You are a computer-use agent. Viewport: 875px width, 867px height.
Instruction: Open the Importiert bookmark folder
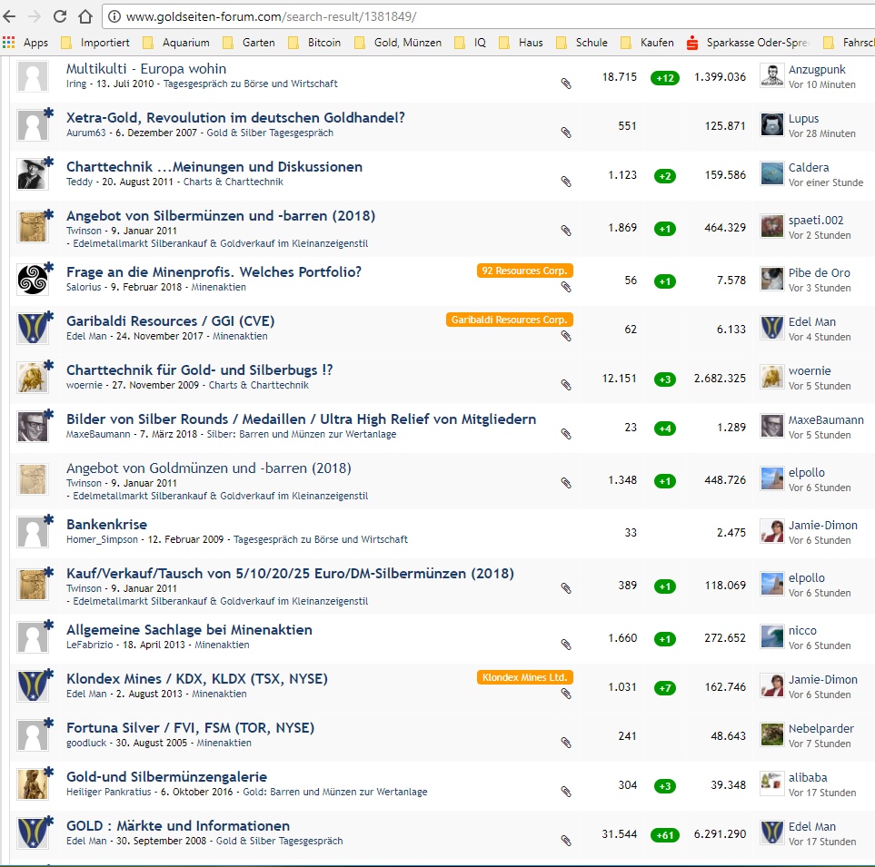coord(95,43)
